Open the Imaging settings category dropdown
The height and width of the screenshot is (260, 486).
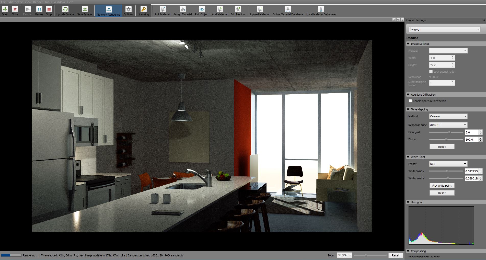(444, 29)
